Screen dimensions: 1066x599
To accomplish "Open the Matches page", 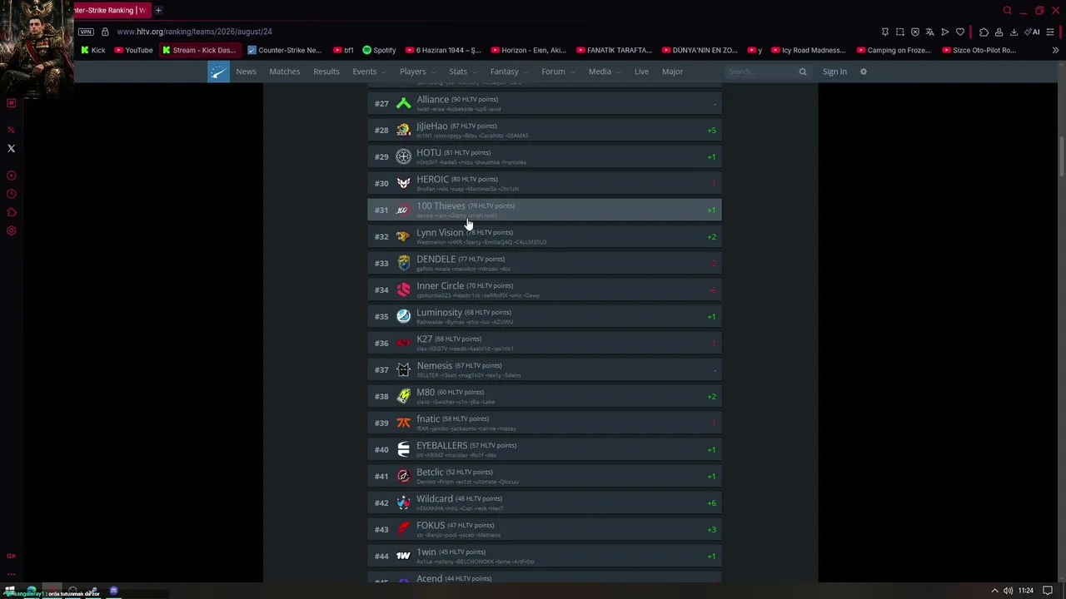I will 284,72.
